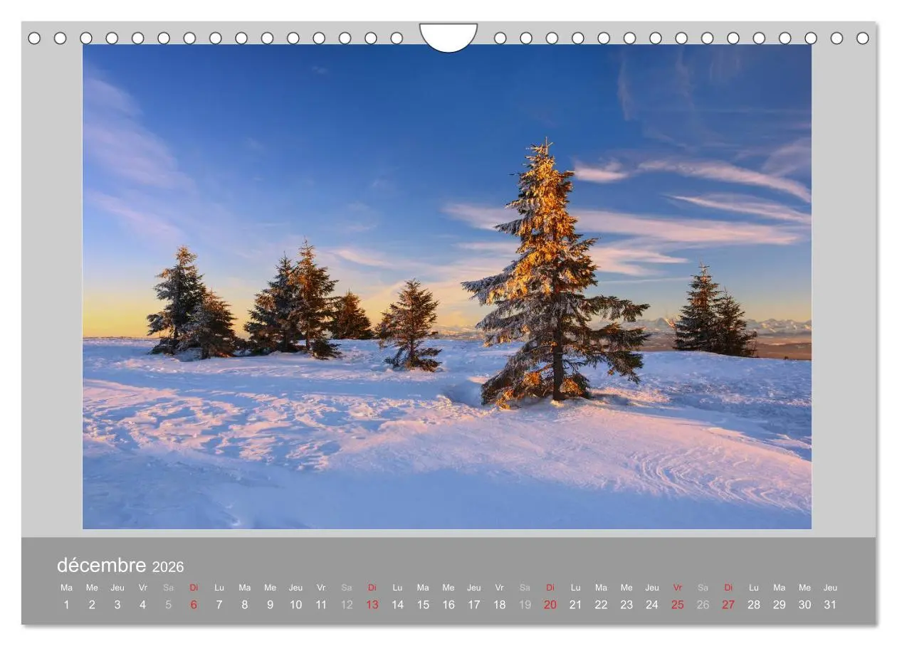This screenshot has height=646, width=897.
Task: Select the red weekday header Di
Action: click(x=194, y=588)
